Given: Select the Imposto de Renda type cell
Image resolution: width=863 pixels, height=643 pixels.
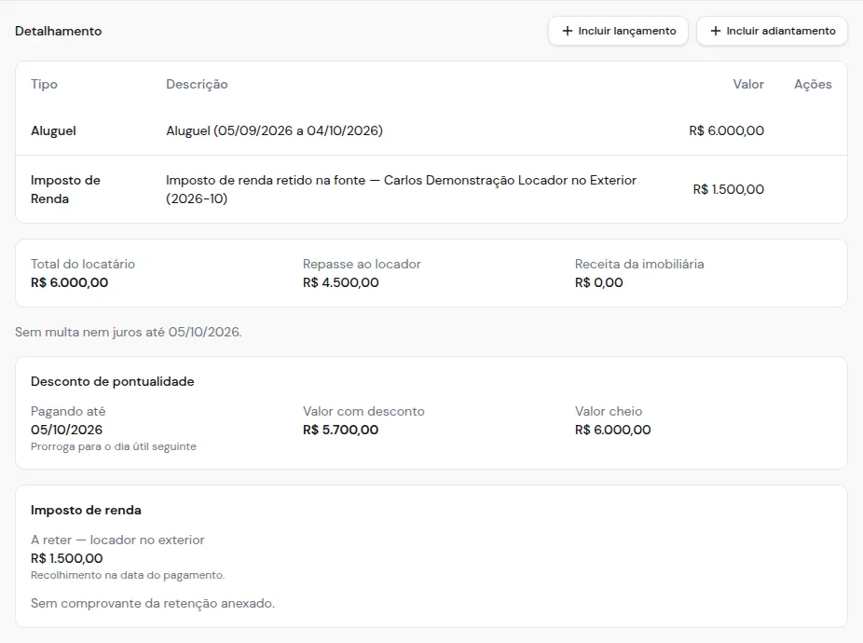Looking at the screenshot, I should click(65, 189).
